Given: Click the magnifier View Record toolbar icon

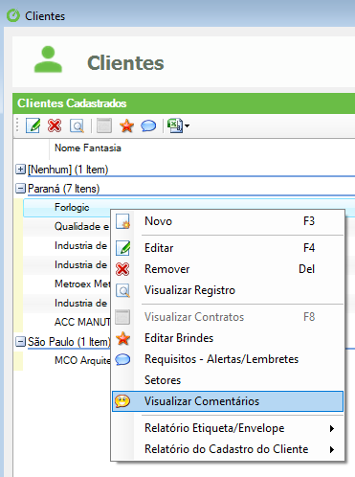Looking at the screenshot, I should (x=77, y=125).
